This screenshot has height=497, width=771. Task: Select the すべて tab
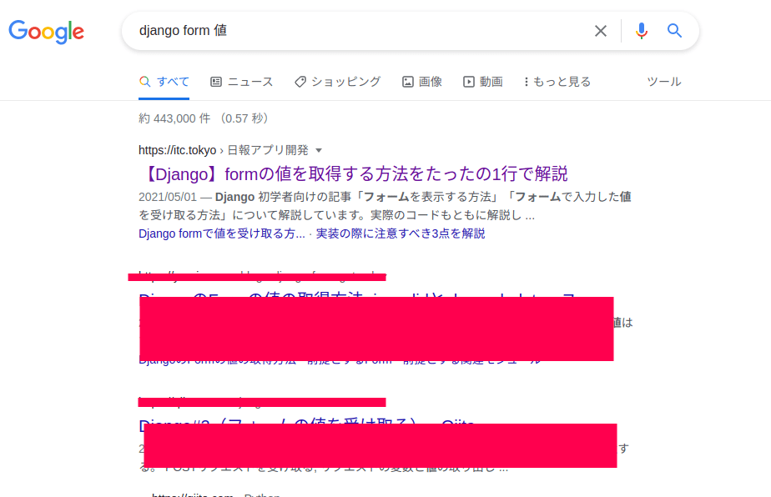[x=164, y=82]
